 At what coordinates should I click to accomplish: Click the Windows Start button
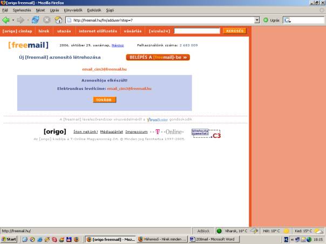[x=9, y=239]
